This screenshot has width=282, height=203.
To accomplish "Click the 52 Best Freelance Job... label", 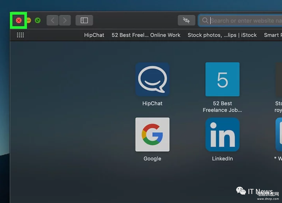I will pos(222,107).
